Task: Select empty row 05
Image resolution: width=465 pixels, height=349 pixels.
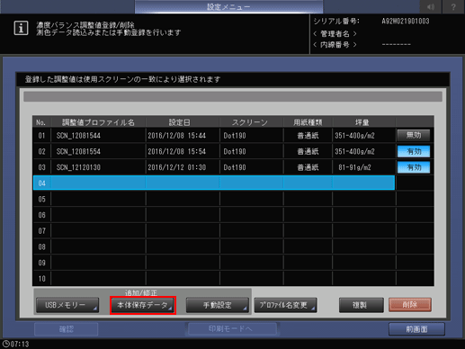Action: pyautogui.click(x=214, y=199)
